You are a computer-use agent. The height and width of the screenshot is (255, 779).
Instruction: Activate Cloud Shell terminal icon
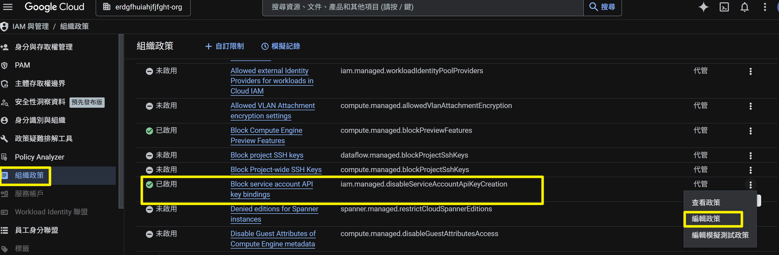pos(724,7)
